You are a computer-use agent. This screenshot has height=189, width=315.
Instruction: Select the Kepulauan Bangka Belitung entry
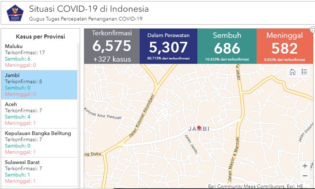39,143
